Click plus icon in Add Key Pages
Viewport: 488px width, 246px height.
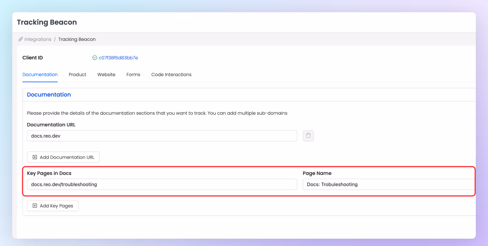(x=35, y=206)
